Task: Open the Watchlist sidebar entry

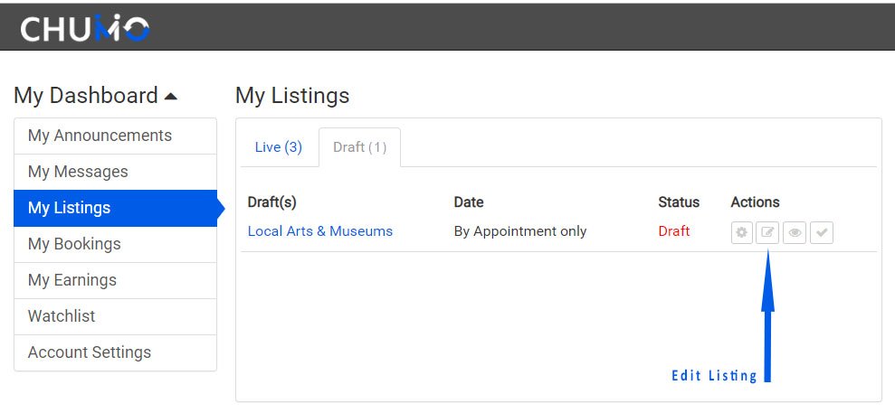Action: 115,316
